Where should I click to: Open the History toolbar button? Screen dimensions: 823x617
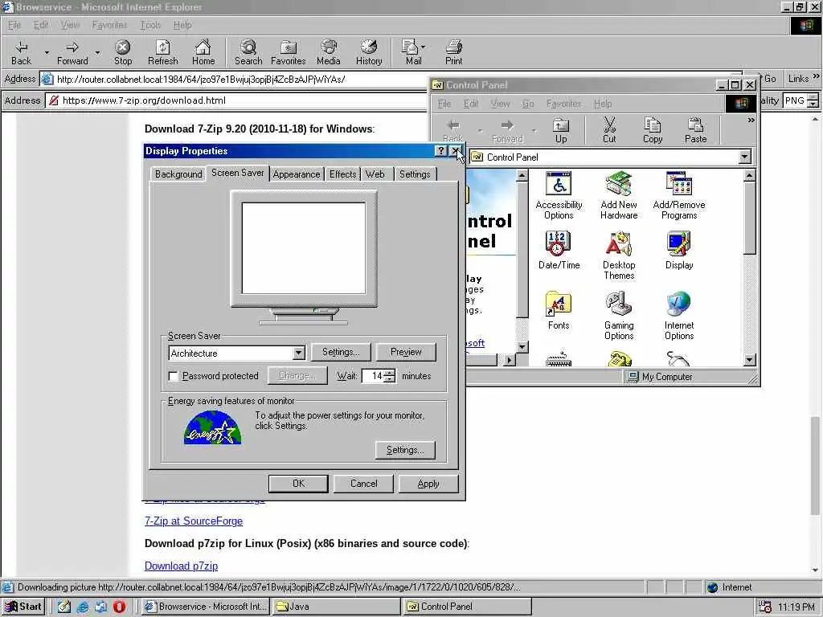point(369,52)
